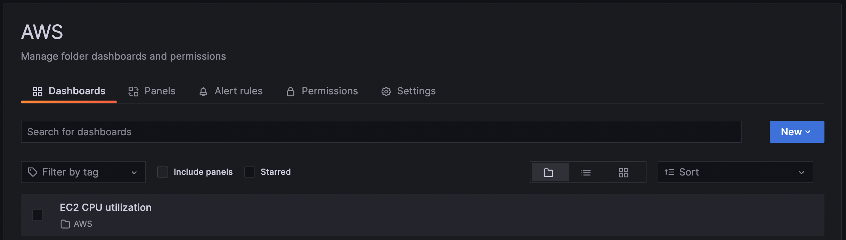The image size is (846, 240).
Task: Enable the Include panels checkbox
Action: [163, 172]
